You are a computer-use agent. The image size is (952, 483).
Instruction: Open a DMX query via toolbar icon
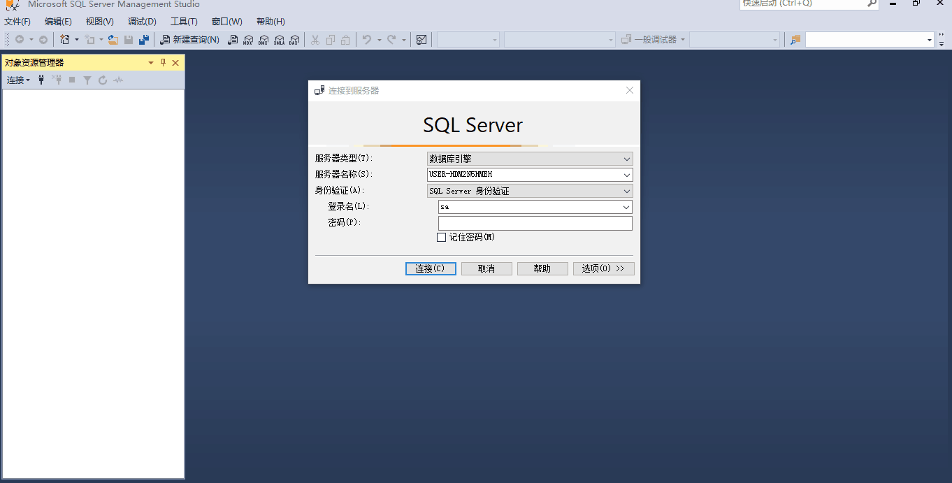point(264,40)
